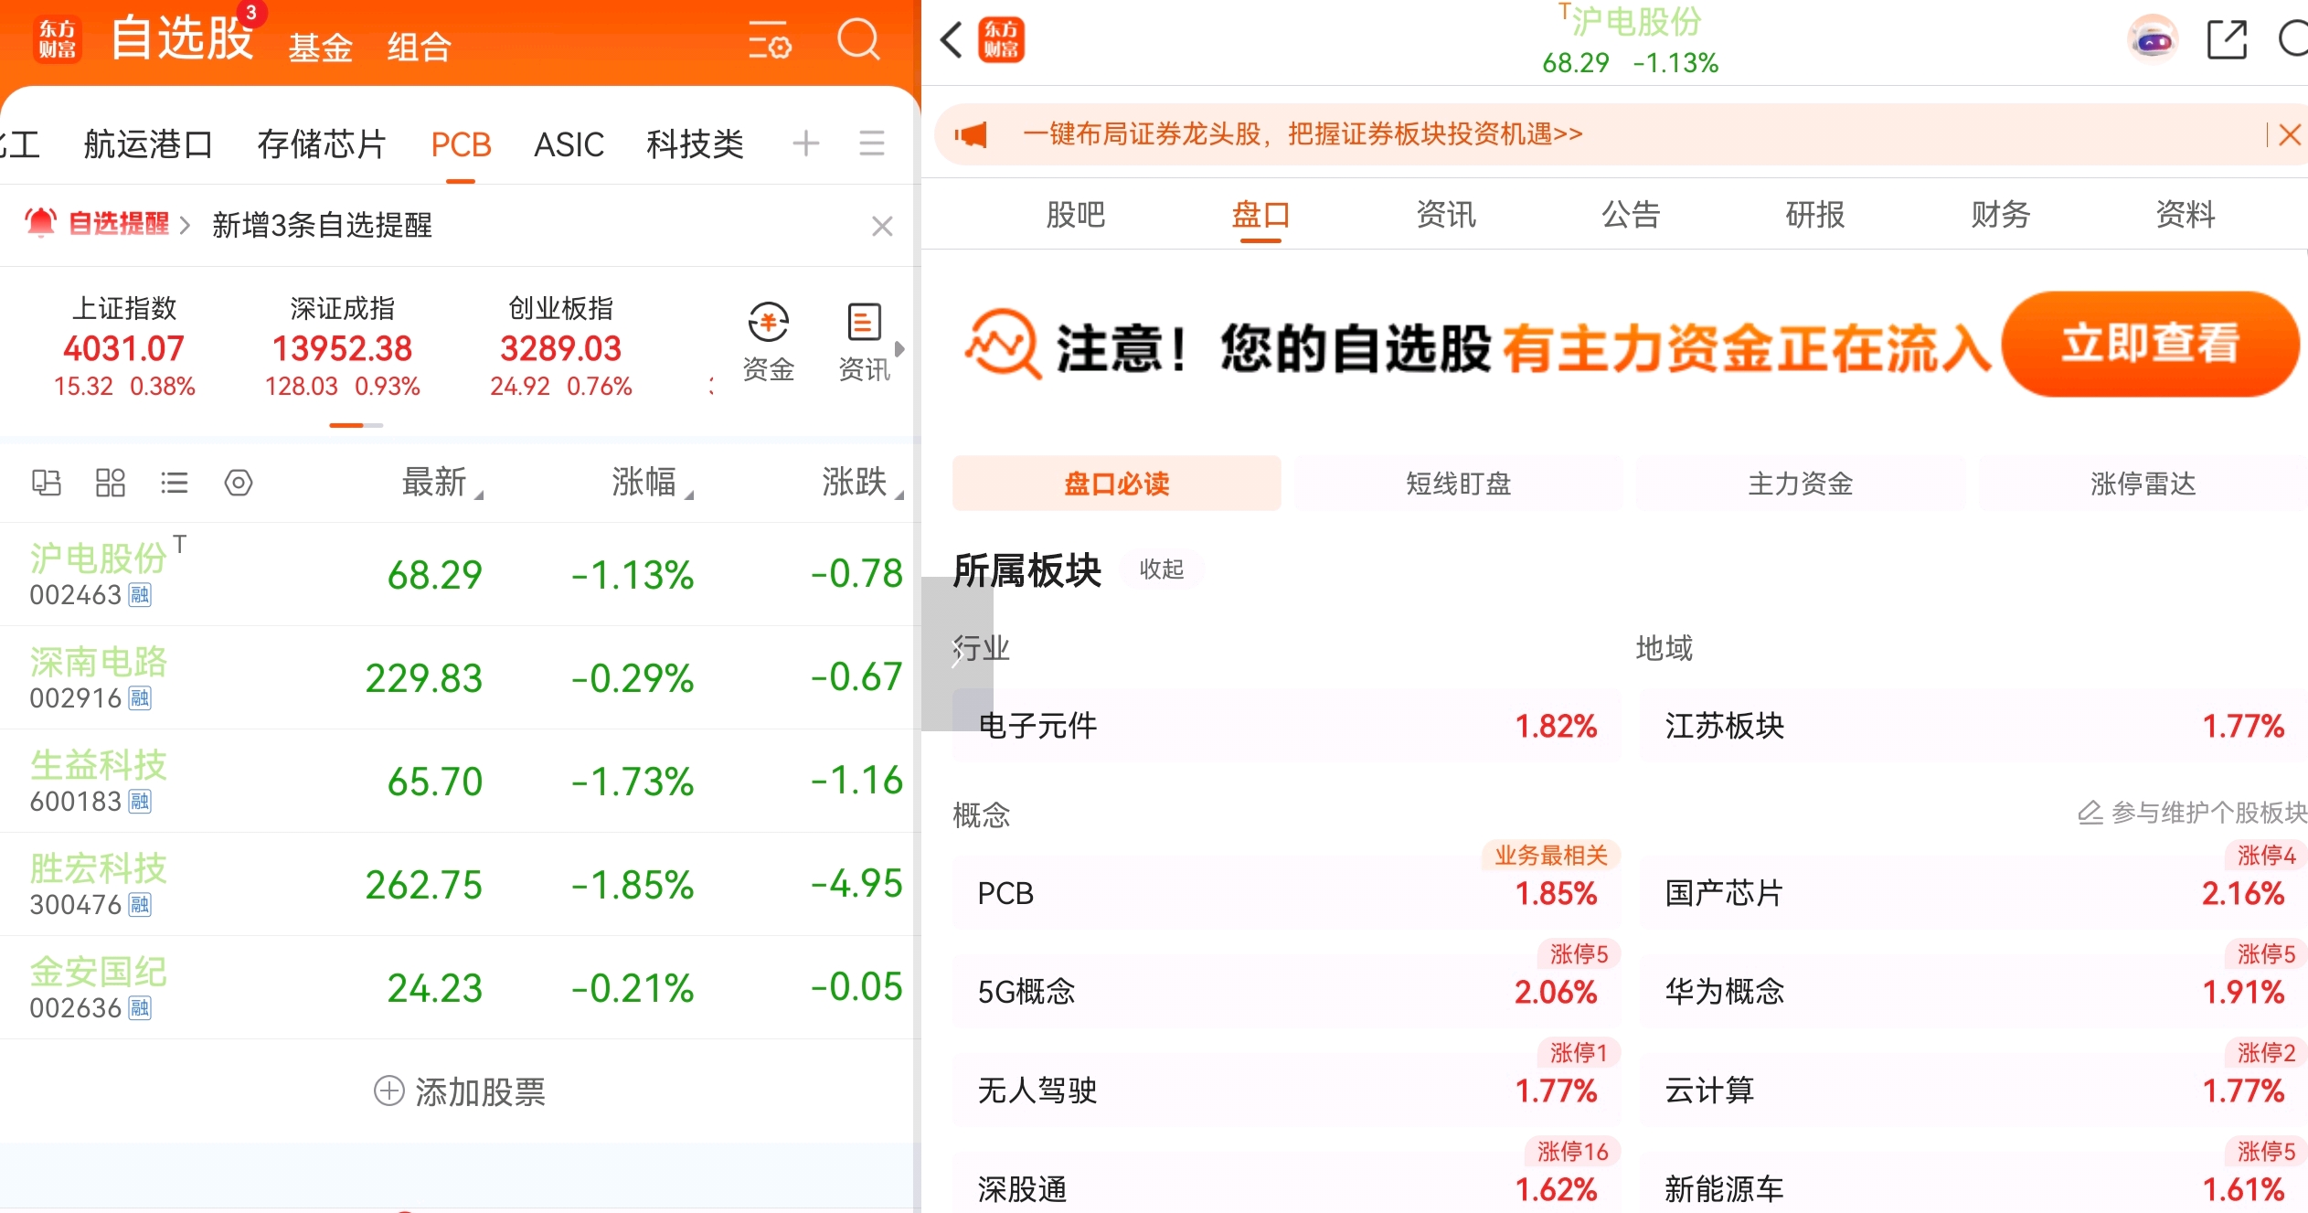2308x1213 pixels.
Task: Expand the 自选提醒 alert chevron
Action: click(185, 225)
